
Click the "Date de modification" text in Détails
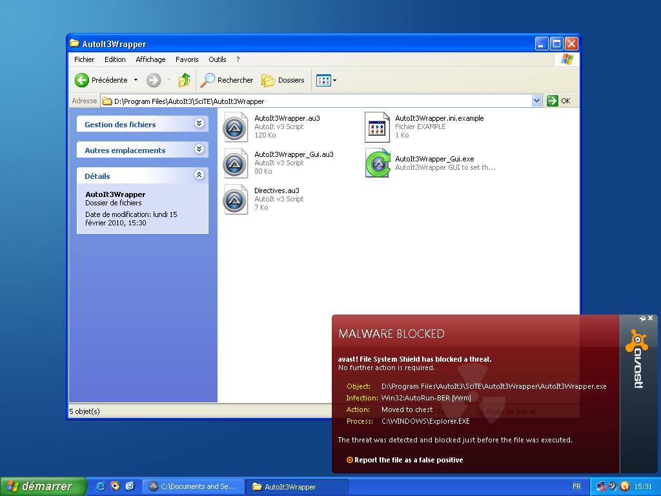click(131, 218)
